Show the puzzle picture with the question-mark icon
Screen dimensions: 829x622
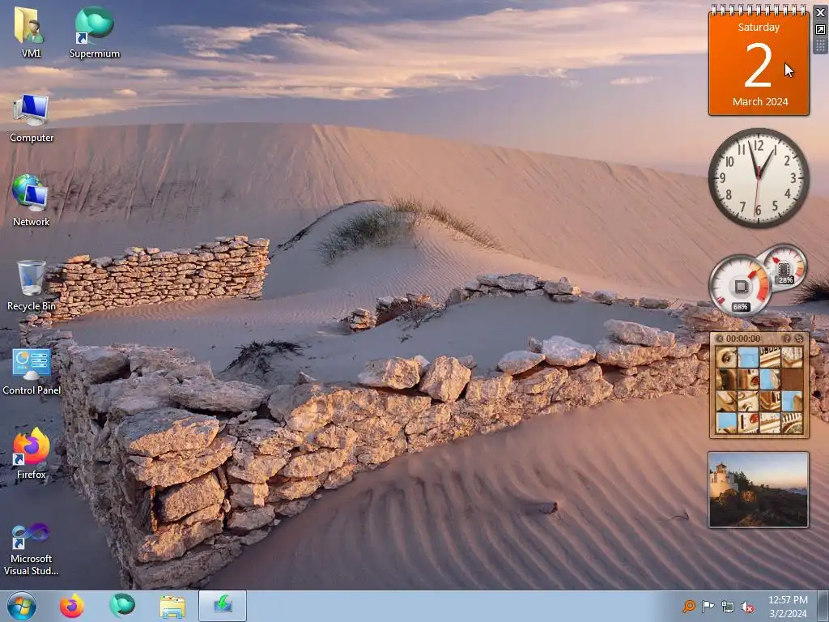[786, 339]
